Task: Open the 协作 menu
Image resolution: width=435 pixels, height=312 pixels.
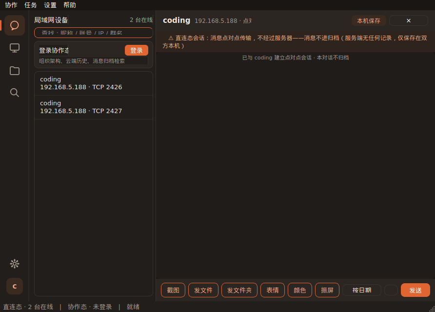Action: tap(11, 5)
